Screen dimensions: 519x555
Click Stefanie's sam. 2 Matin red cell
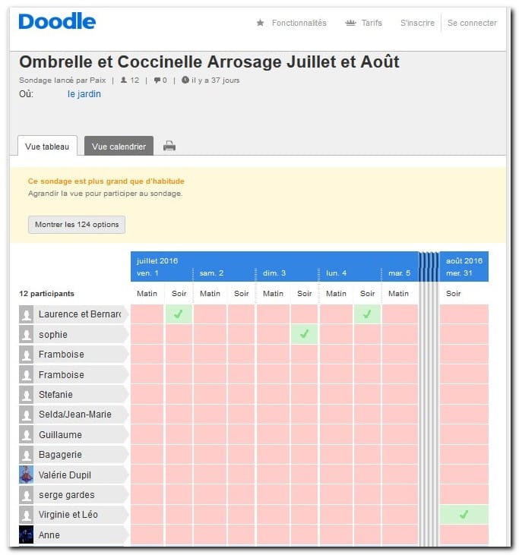tap(210, 394)
